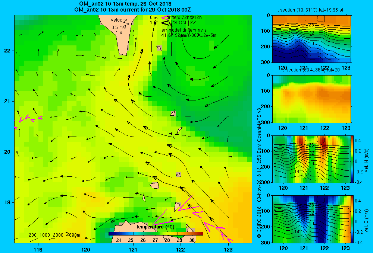Click the "OM_an02 10-15m current for 29-Oct-2018 00Z" subtitle
Viewport: 373px width, 253px height.
click(x=132, y=10)
